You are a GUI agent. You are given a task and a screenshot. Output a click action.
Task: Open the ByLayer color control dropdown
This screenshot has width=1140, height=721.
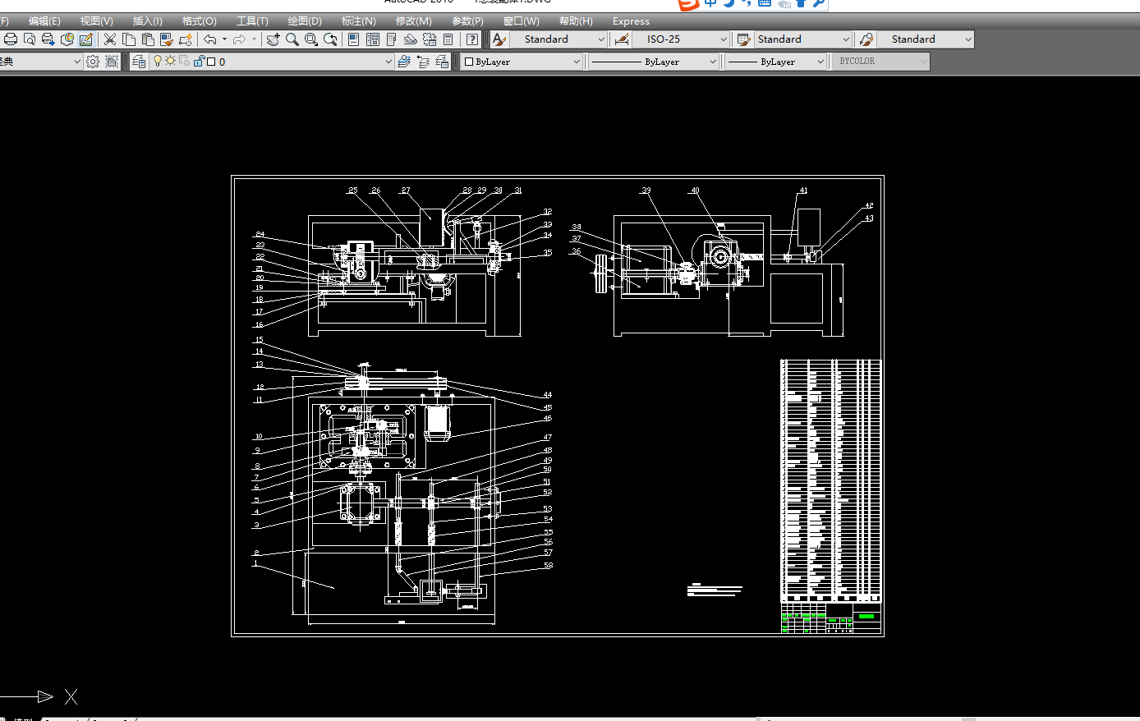(522, 62)
